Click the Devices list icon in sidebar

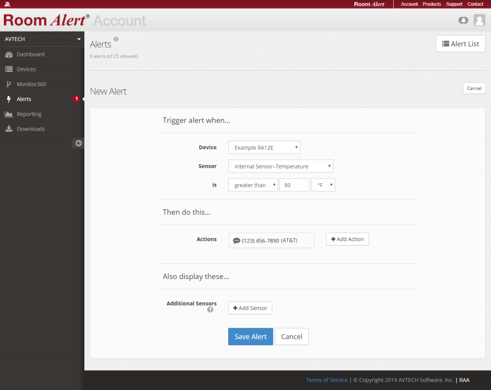9,69
